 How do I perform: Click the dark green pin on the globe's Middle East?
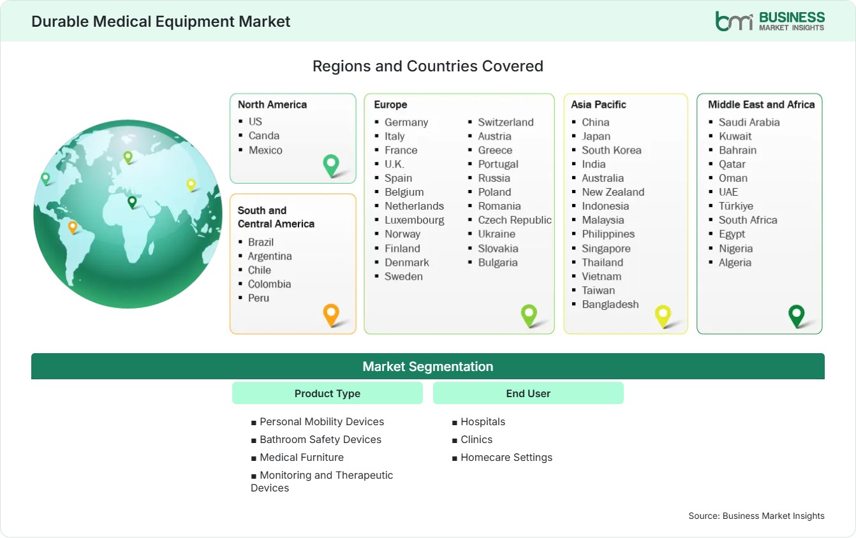[x=132, y=202]
